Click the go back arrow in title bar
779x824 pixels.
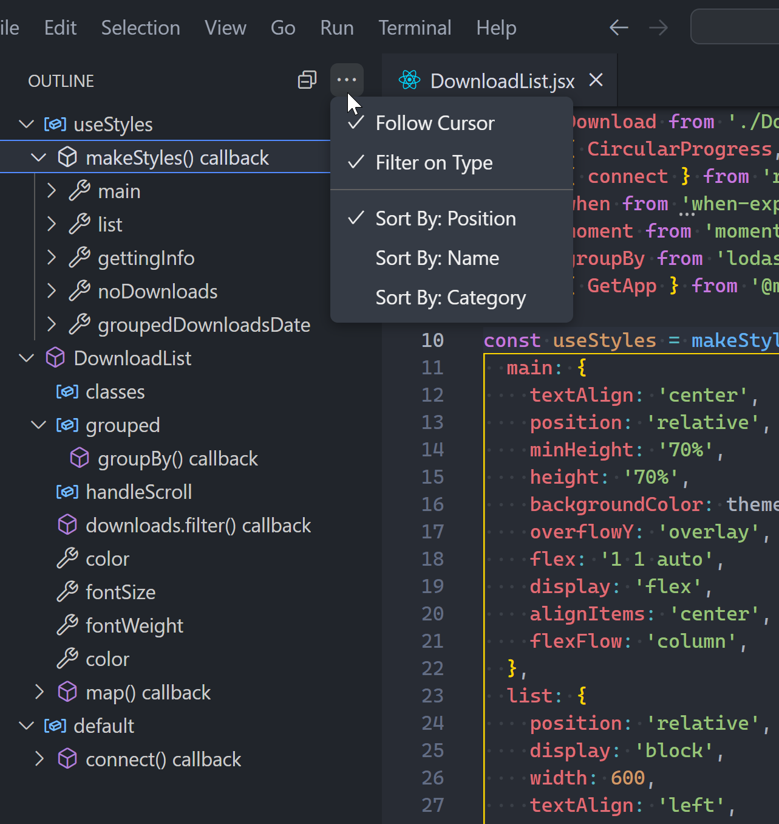[x=619, y=28]
